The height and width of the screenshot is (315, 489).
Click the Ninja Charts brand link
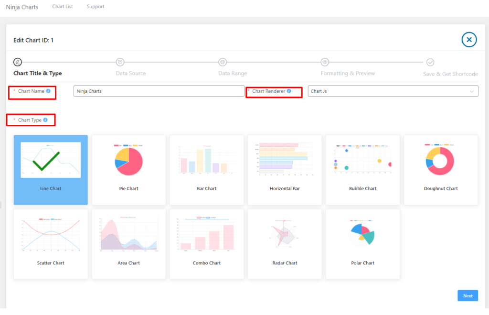pyautogui.click(x=22, y=7)
